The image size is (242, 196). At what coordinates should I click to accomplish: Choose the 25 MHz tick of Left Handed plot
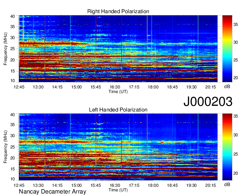click(x=13, y=147)
